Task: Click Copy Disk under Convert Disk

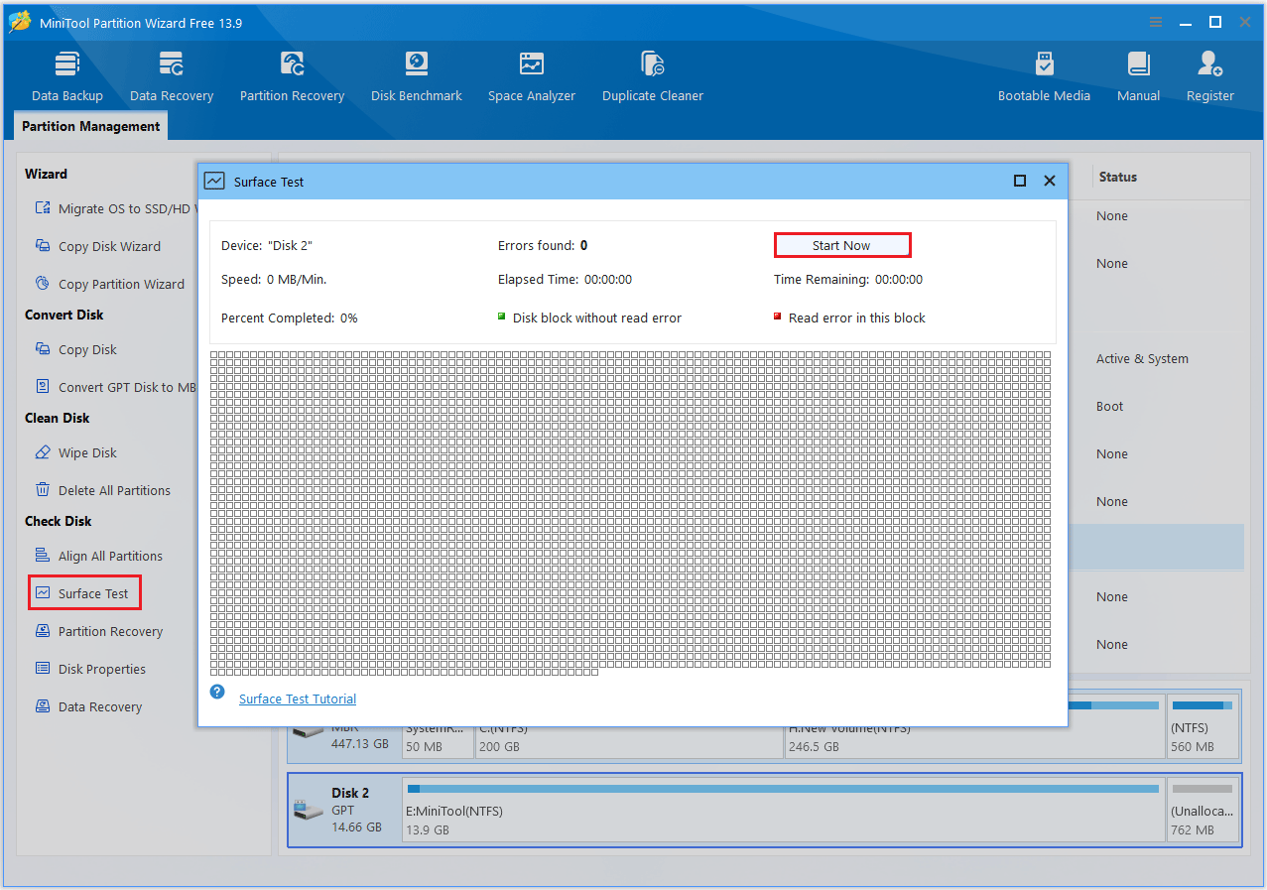Action: coord(75,349)
